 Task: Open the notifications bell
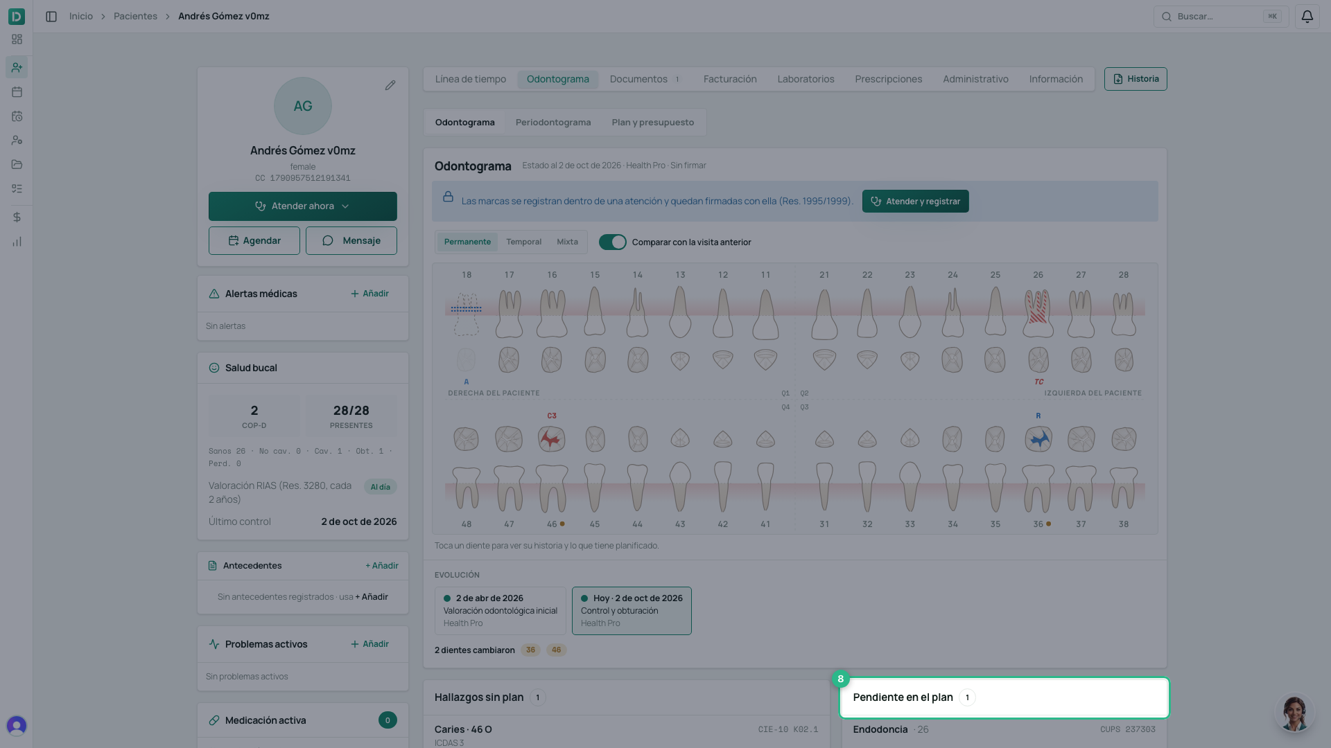point(1307,17)
